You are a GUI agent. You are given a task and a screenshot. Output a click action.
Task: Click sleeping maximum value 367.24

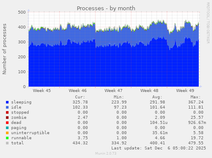(196, 102)
